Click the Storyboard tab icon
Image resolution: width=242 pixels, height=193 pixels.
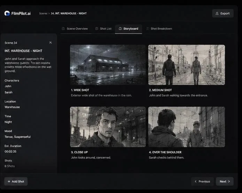coord(120,29)
